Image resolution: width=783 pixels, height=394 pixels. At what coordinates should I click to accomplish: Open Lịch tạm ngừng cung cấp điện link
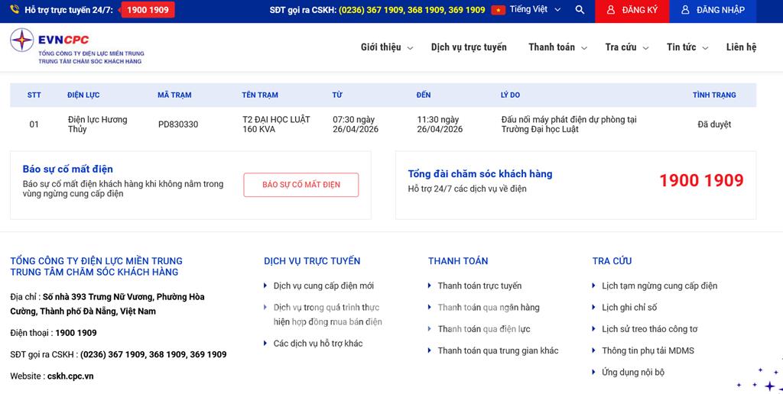coord(659,286)
